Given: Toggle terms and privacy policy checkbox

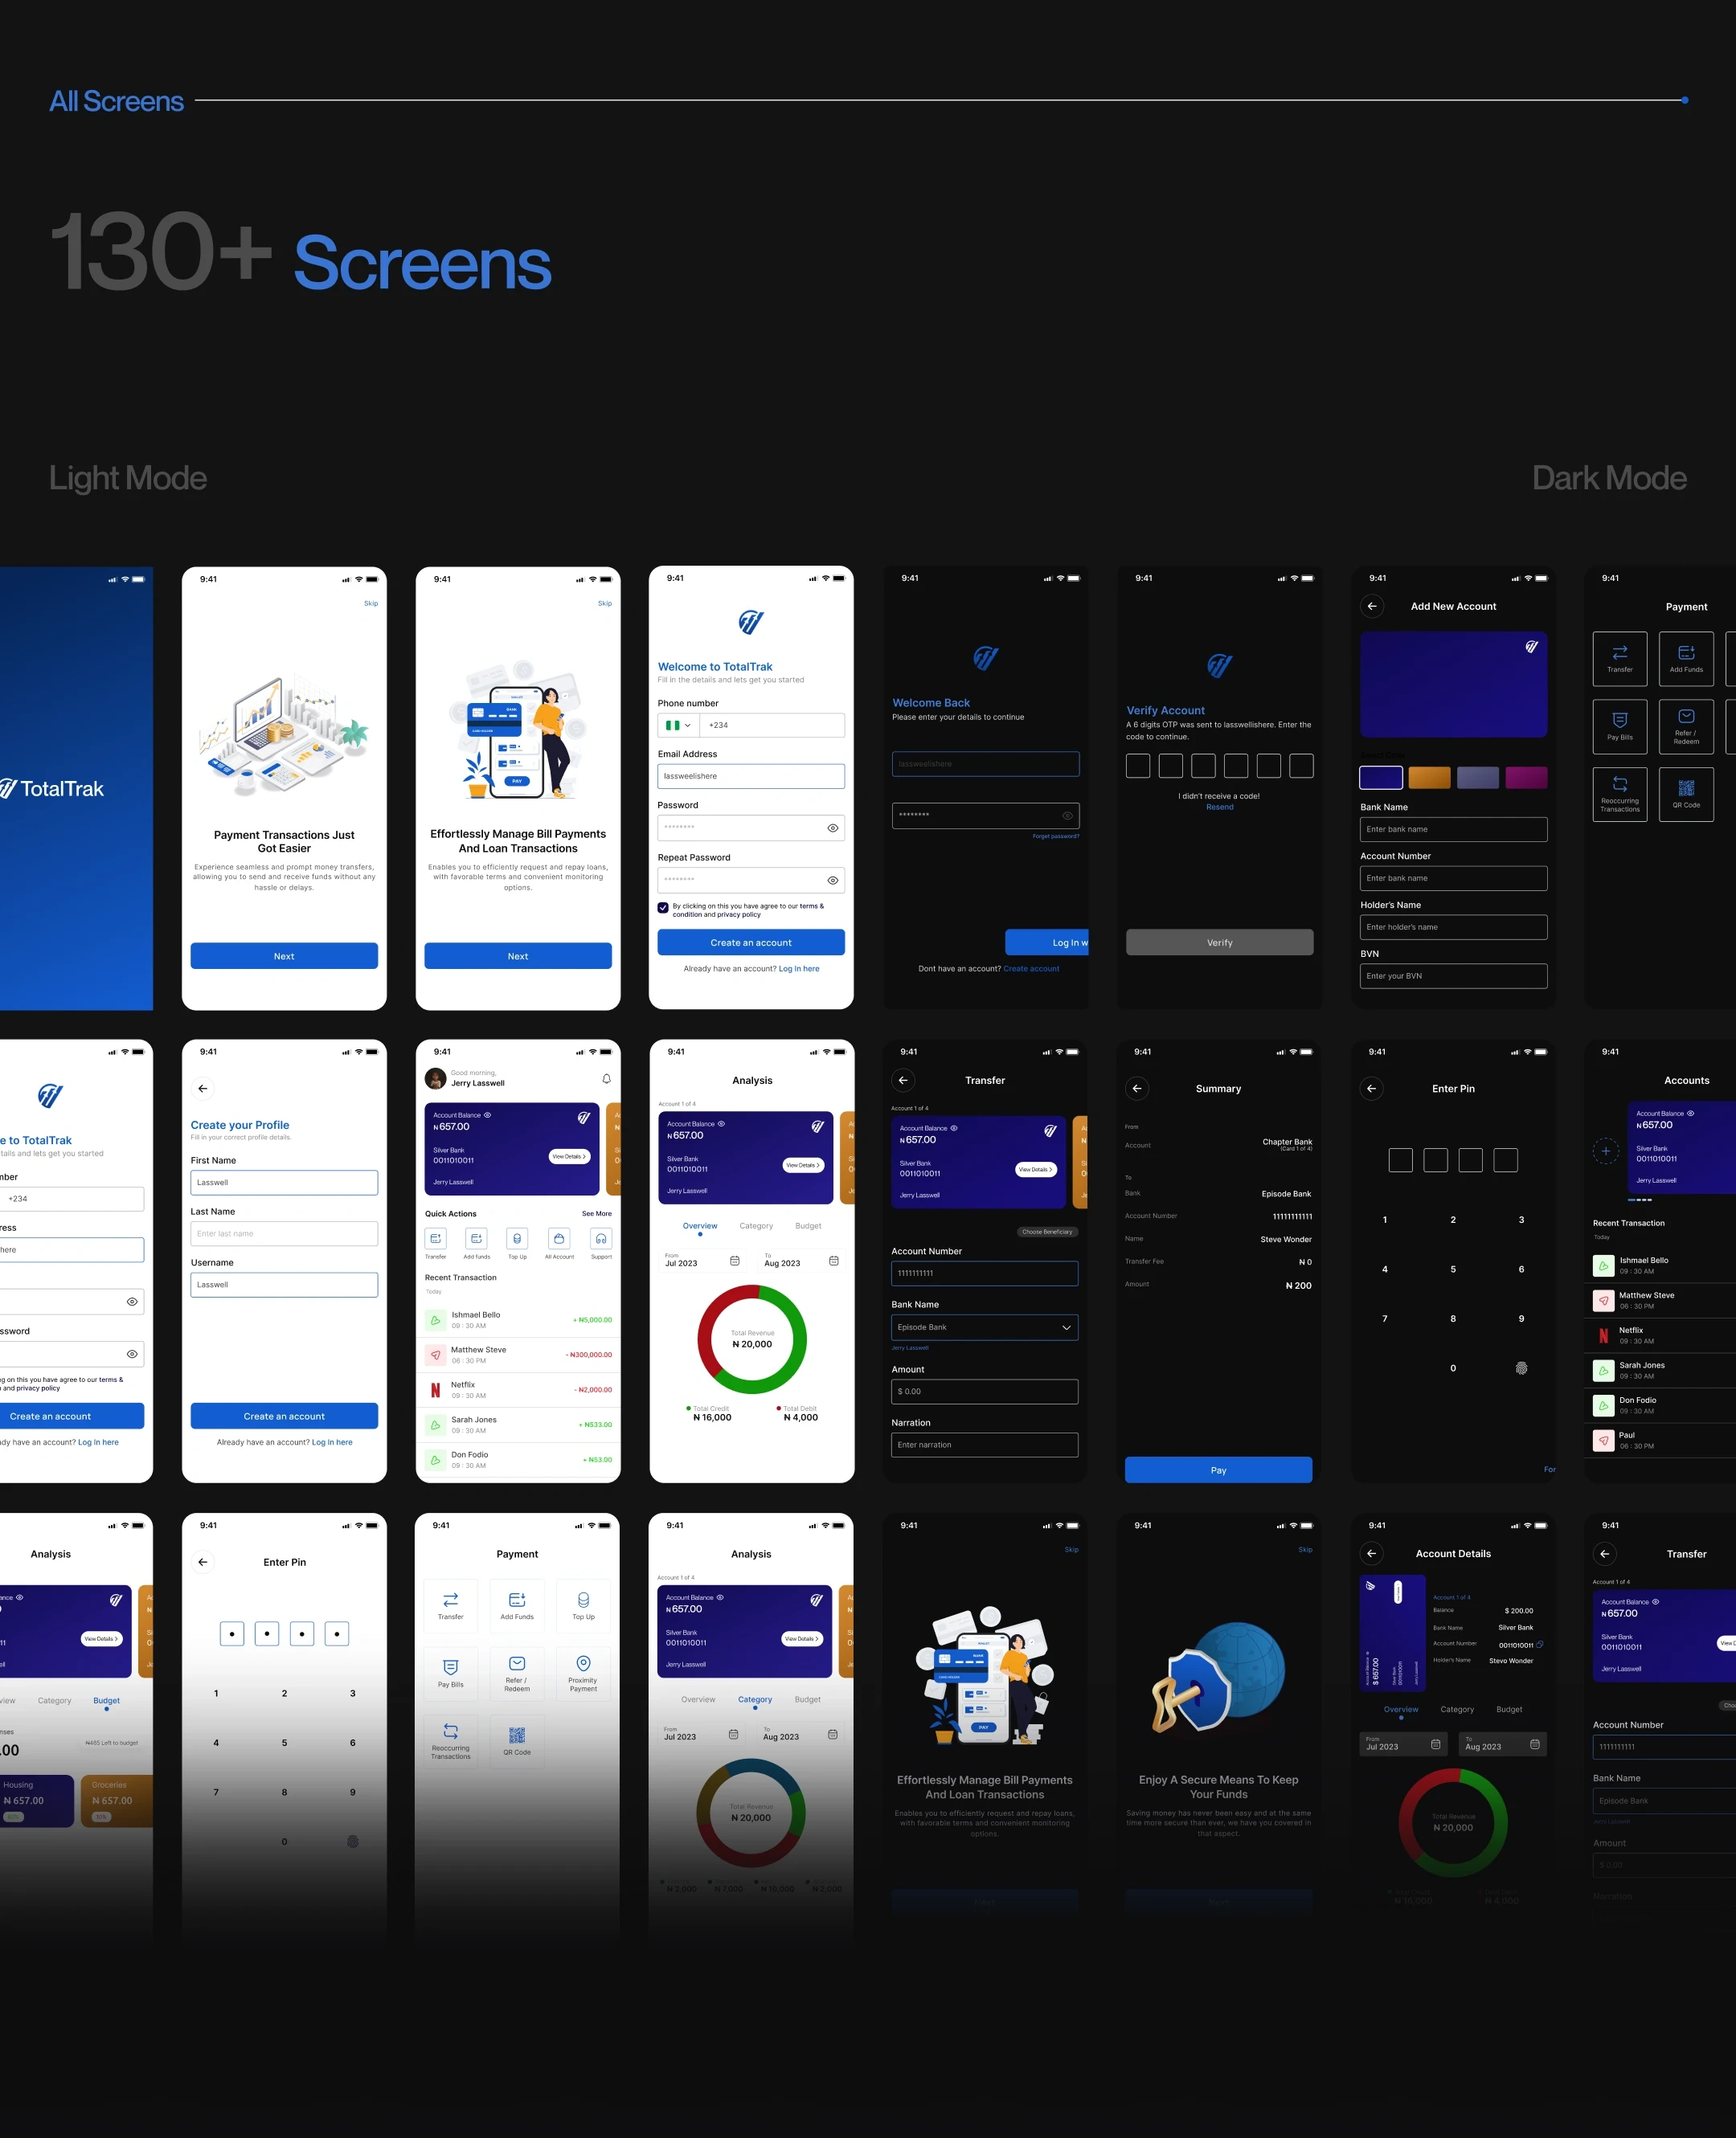Looking at the screenshot, I should click(663, 908).
